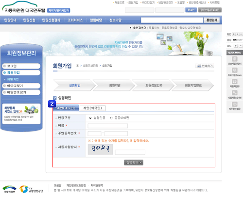The height and width of the screenshot is (197, 243).
Task: Open the 조회서비스 menu
Action: (x=75, y=20)
